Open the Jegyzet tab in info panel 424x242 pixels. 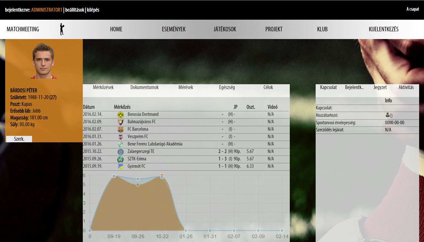[380, 87]
